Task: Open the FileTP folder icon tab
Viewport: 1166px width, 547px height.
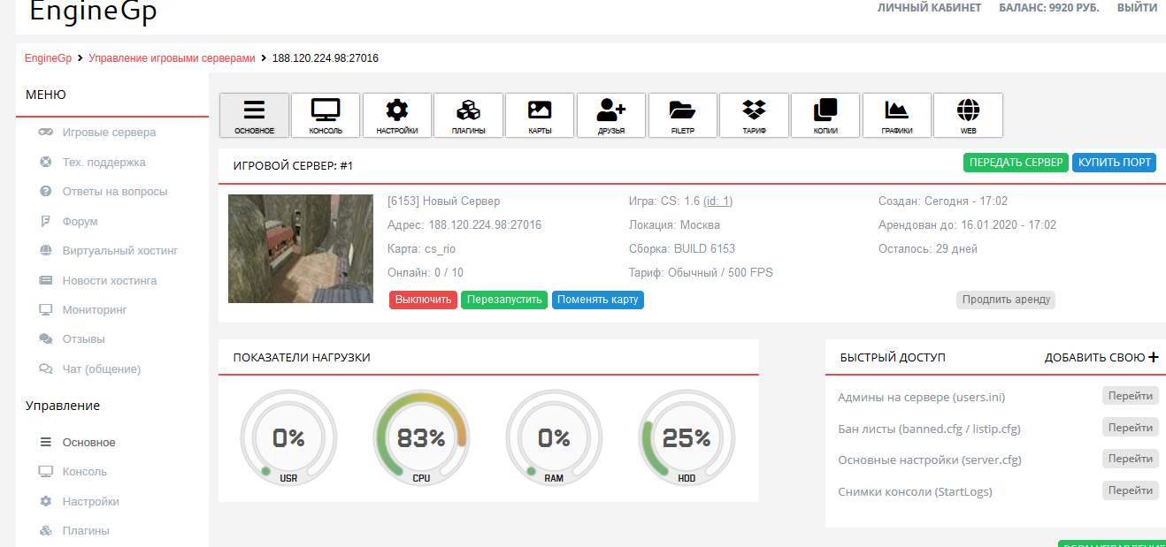Action: tap(682, 116)
